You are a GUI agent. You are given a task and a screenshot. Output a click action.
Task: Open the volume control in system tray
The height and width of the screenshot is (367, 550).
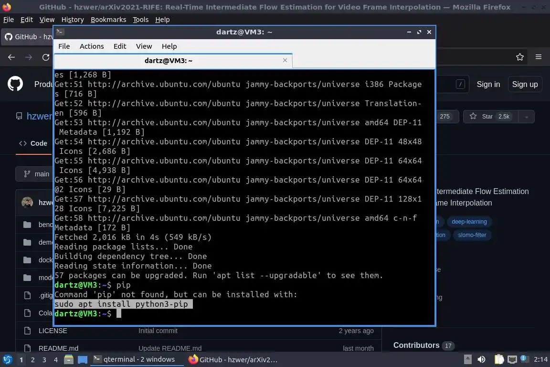coord(481,359)
